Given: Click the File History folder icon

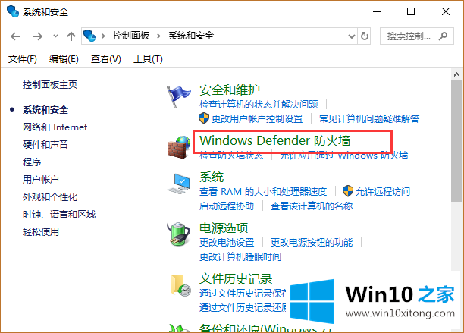Looking at the screenshot, I should 180,285.
